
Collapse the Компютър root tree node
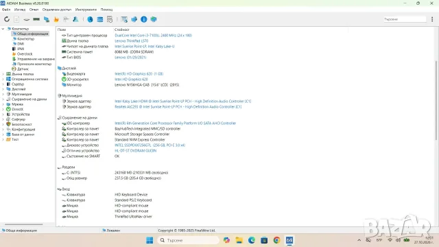3,29
